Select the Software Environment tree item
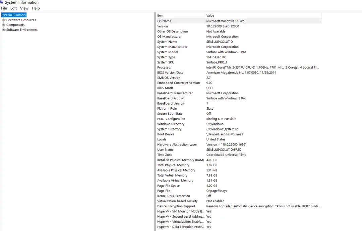 click(22, 30)
